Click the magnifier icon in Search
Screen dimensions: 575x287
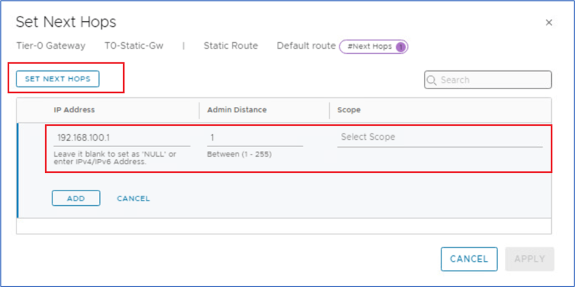pyautogui.click(x=432, y=80)
